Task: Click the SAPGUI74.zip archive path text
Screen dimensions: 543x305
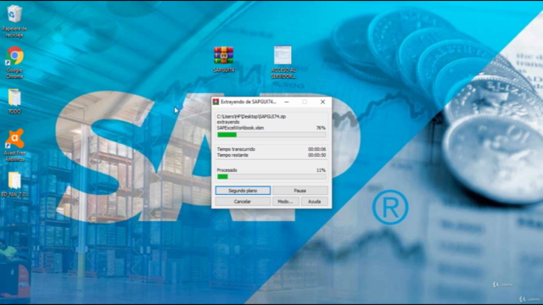Action: [251, 117]
